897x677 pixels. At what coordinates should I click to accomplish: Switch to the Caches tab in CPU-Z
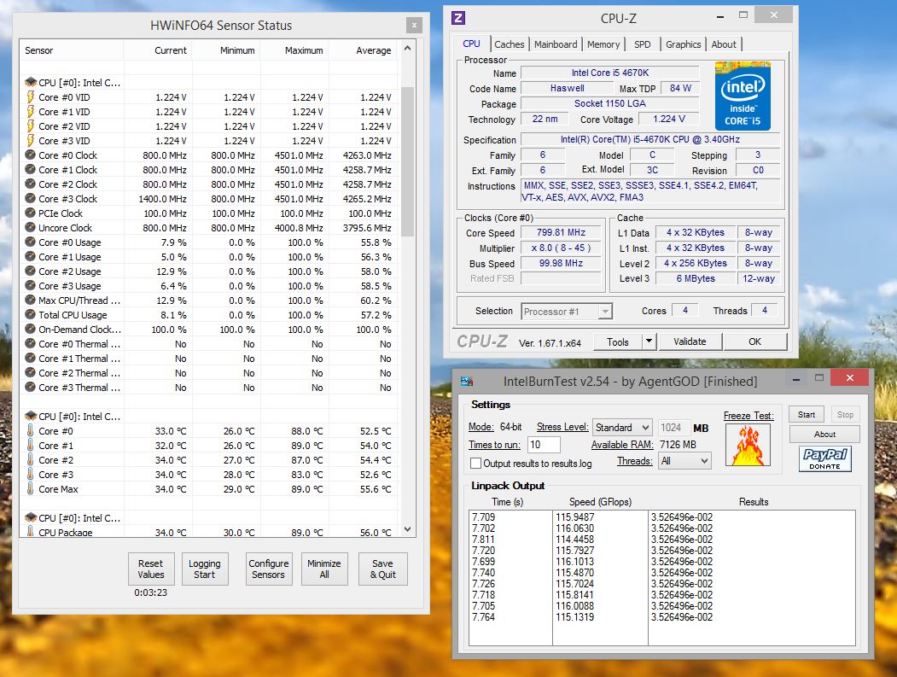510,44
